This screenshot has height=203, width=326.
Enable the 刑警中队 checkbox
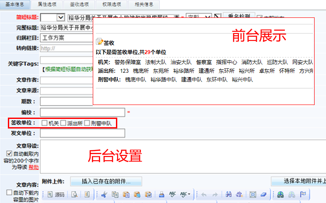(x=87, y=123)
